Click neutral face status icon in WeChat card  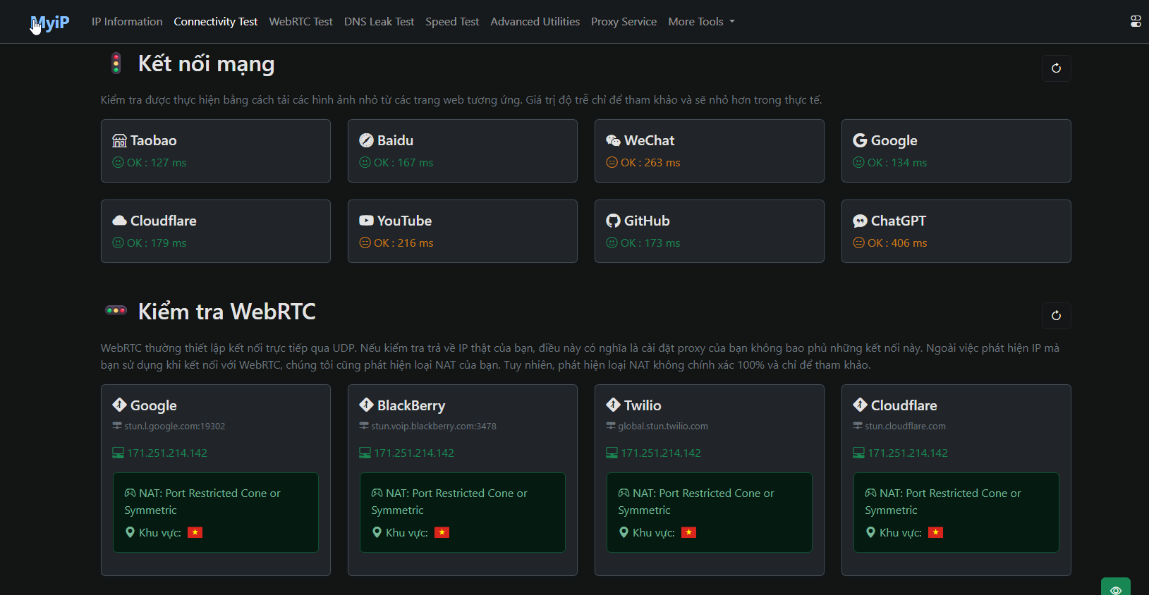(x=612, y=162)
